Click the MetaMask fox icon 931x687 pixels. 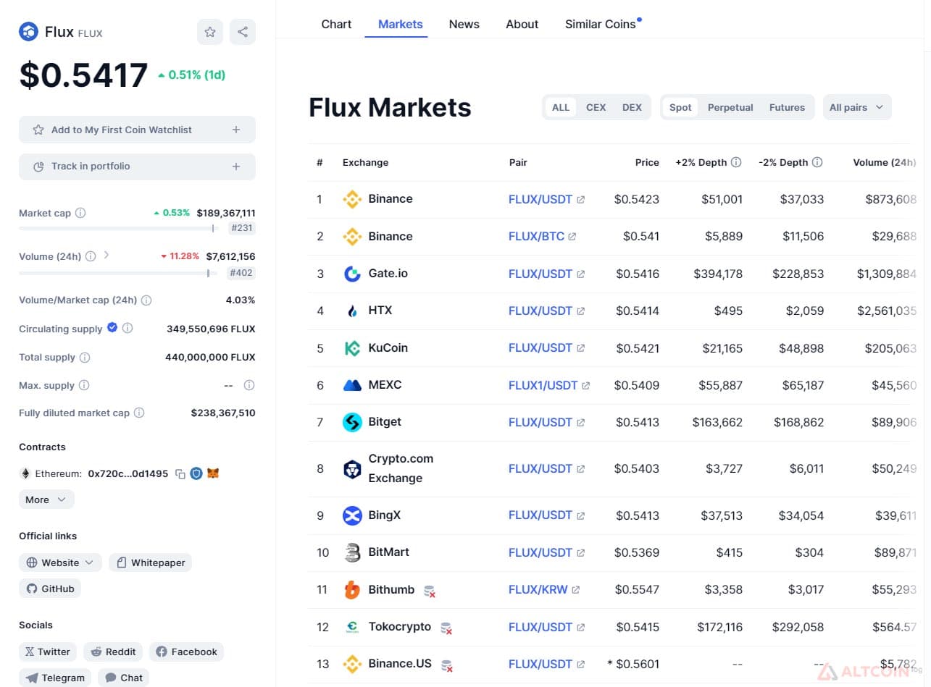pyautogui.click(x=213, y=473)
